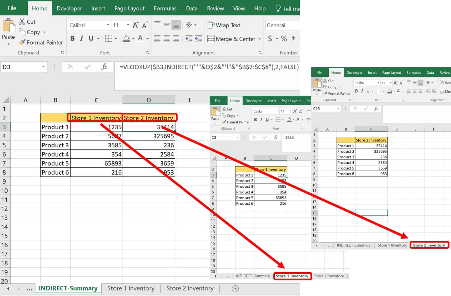Click bottom align icon in main ribbon
Image resolution: width=451 pixels, height=296 pixels.
[176, 25]
